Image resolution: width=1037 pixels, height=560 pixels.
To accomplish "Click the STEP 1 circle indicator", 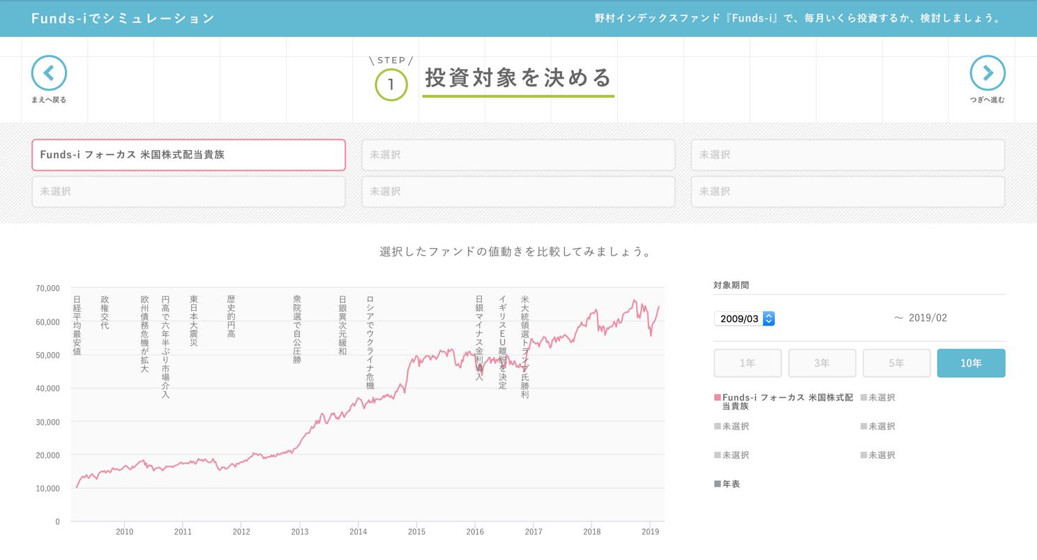I will click(x=391, y=84).
